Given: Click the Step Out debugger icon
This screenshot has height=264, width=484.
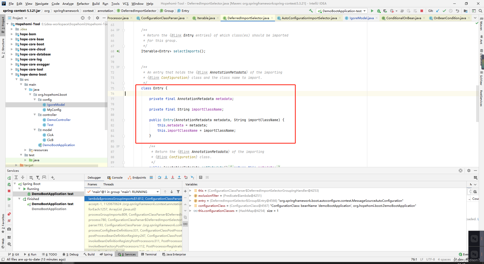Looking at the screenshot, I should [179, 177].
